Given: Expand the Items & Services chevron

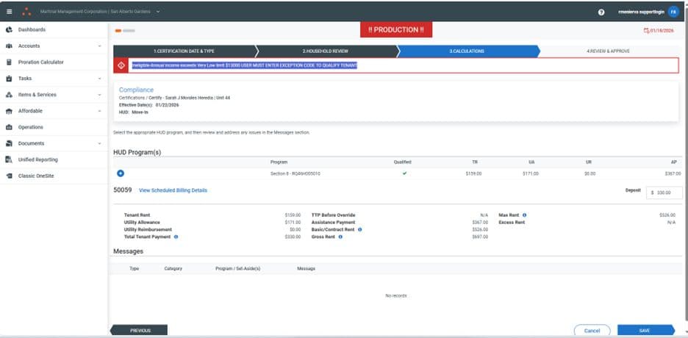Looking at the screenshot, I should pos(100,95).
